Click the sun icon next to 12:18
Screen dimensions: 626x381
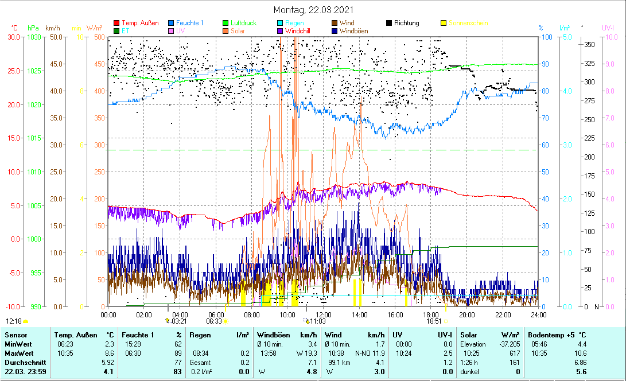click(26, 322)
